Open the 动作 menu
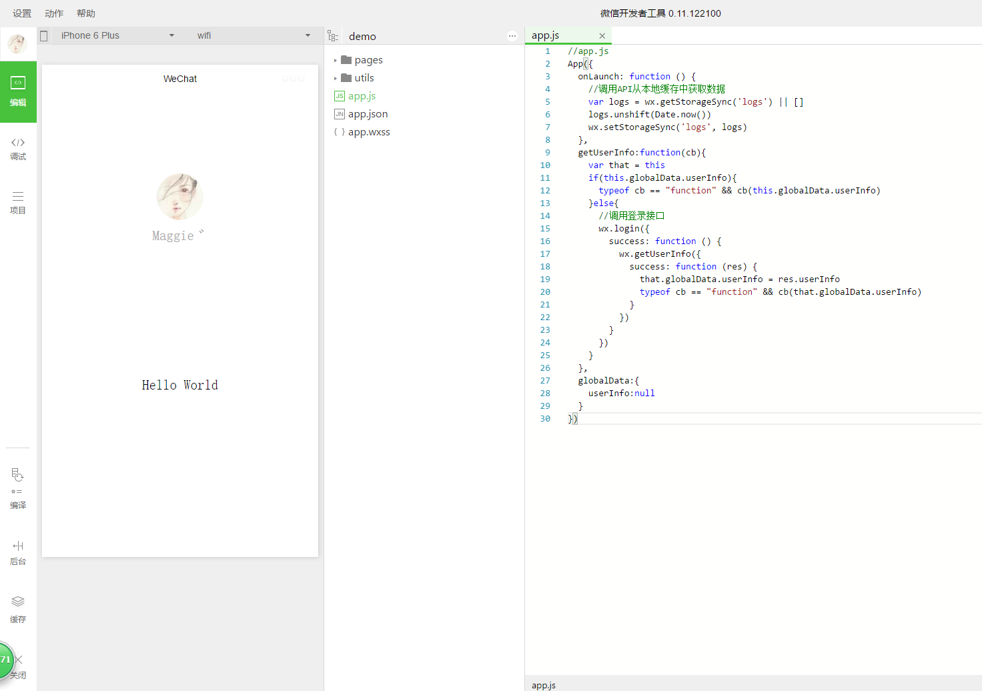The height and width of the screenshot is (691, 982). click(x=54, y=13)
